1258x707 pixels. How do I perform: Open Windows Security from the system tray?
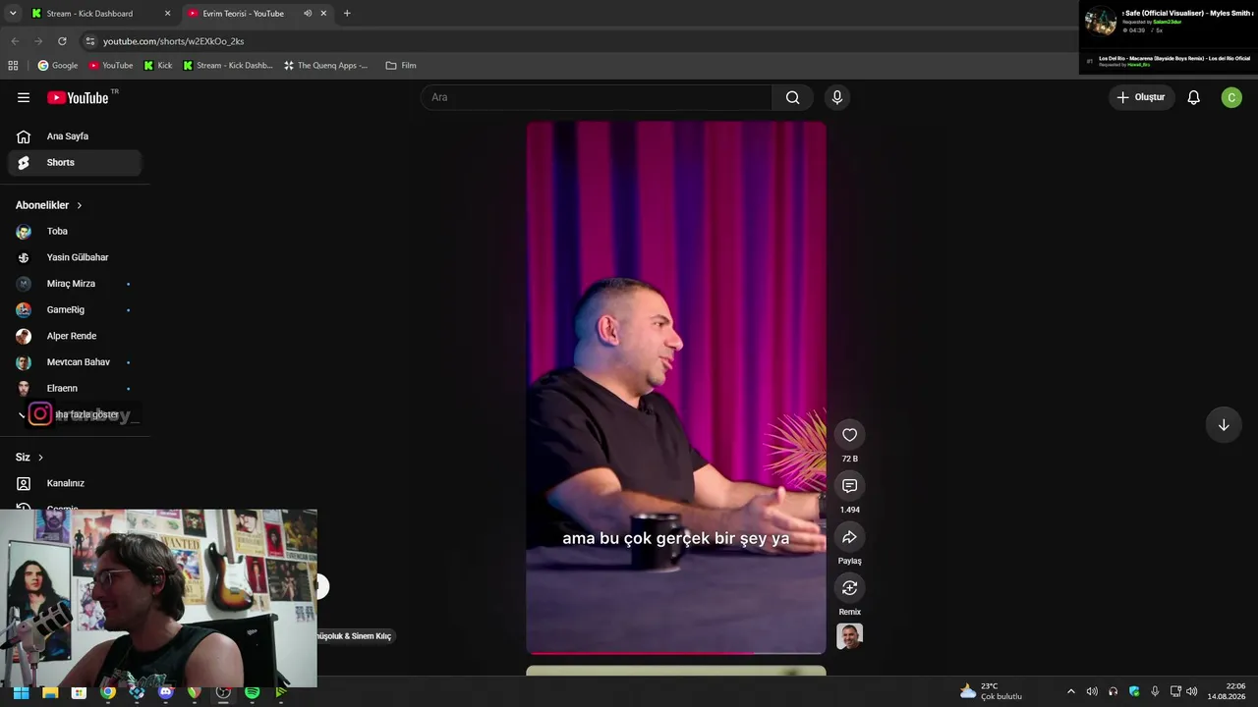[1134, 691]
